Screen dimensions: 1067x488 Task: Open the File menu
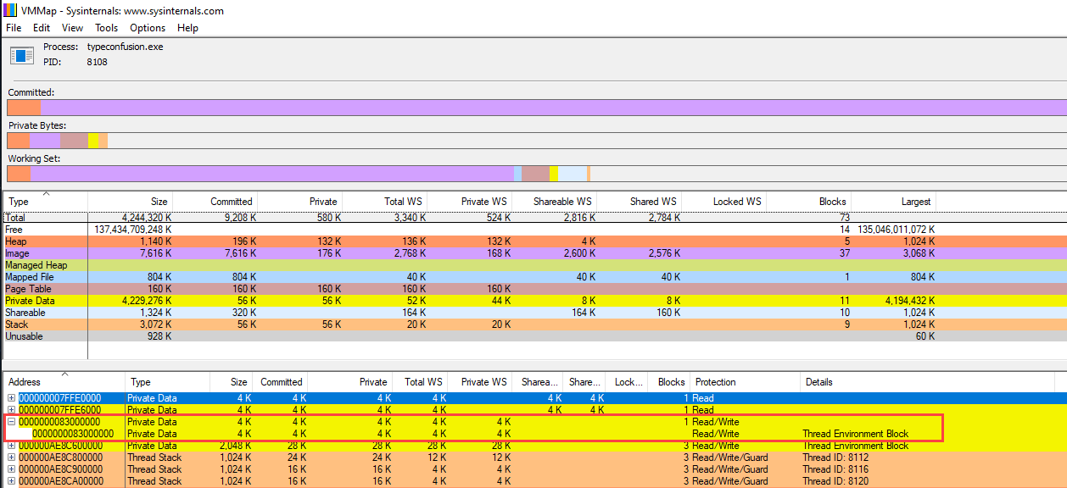point(14,27)
